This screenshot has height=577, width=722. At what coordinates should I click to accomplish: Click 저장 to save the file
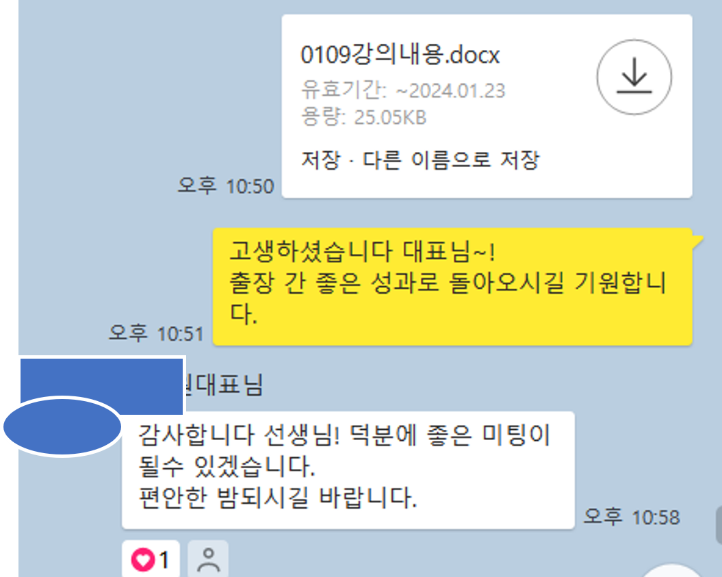pyautogui.click(x=320, y=160)
